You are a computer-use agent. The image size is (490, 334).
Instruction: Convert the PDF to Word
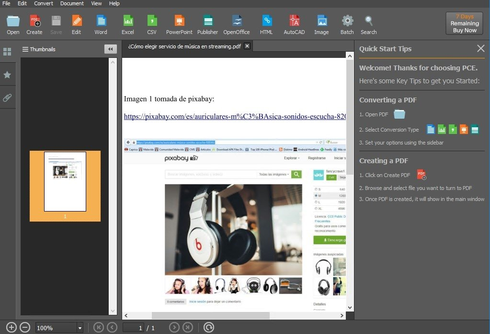(x=101, y=25)
